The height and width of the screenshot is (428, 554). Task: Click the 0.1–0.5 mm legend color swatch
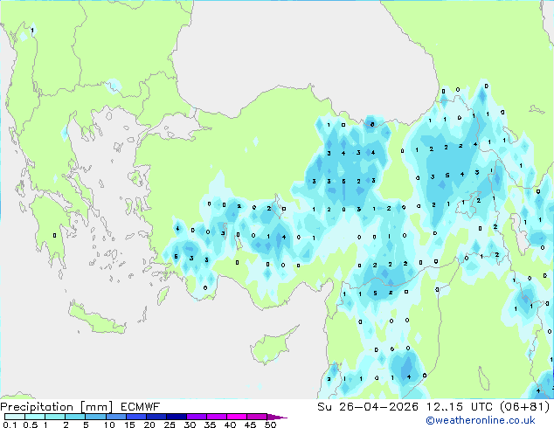click(x=15, y=417)
